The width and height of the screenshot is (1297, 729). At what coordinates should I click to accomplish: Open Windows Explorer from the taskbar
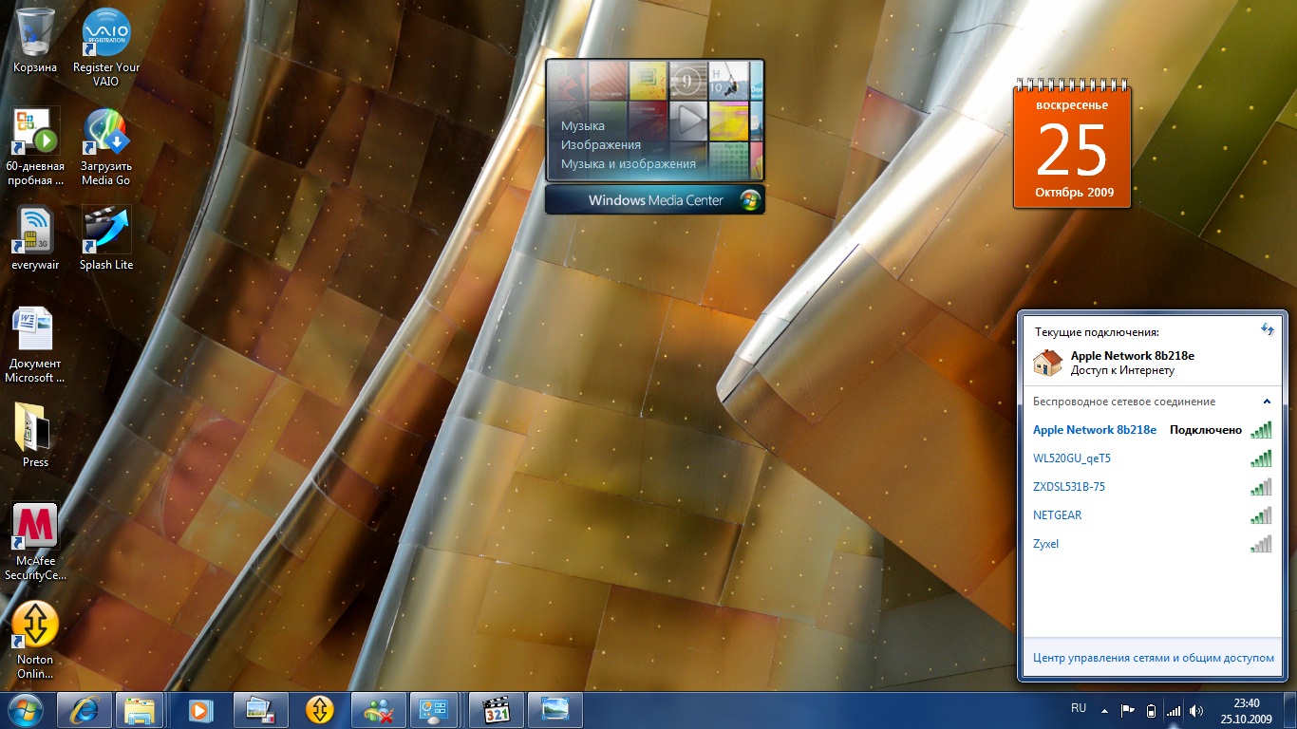(141, 709)
